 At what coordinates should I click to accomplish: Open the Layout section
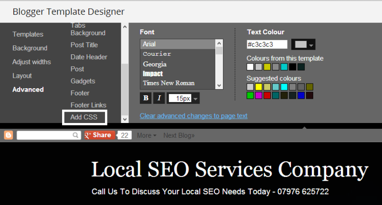tap(22, 76)
